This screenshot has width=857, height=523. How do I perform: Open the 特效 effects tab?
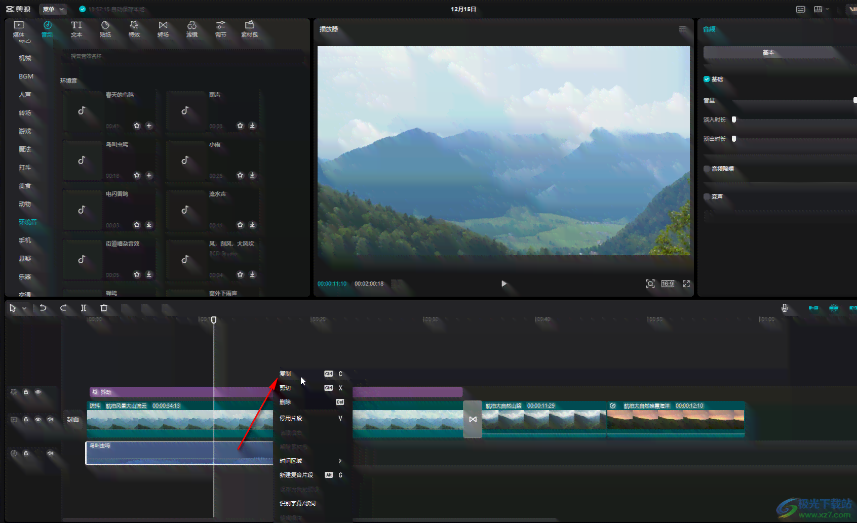134,29
